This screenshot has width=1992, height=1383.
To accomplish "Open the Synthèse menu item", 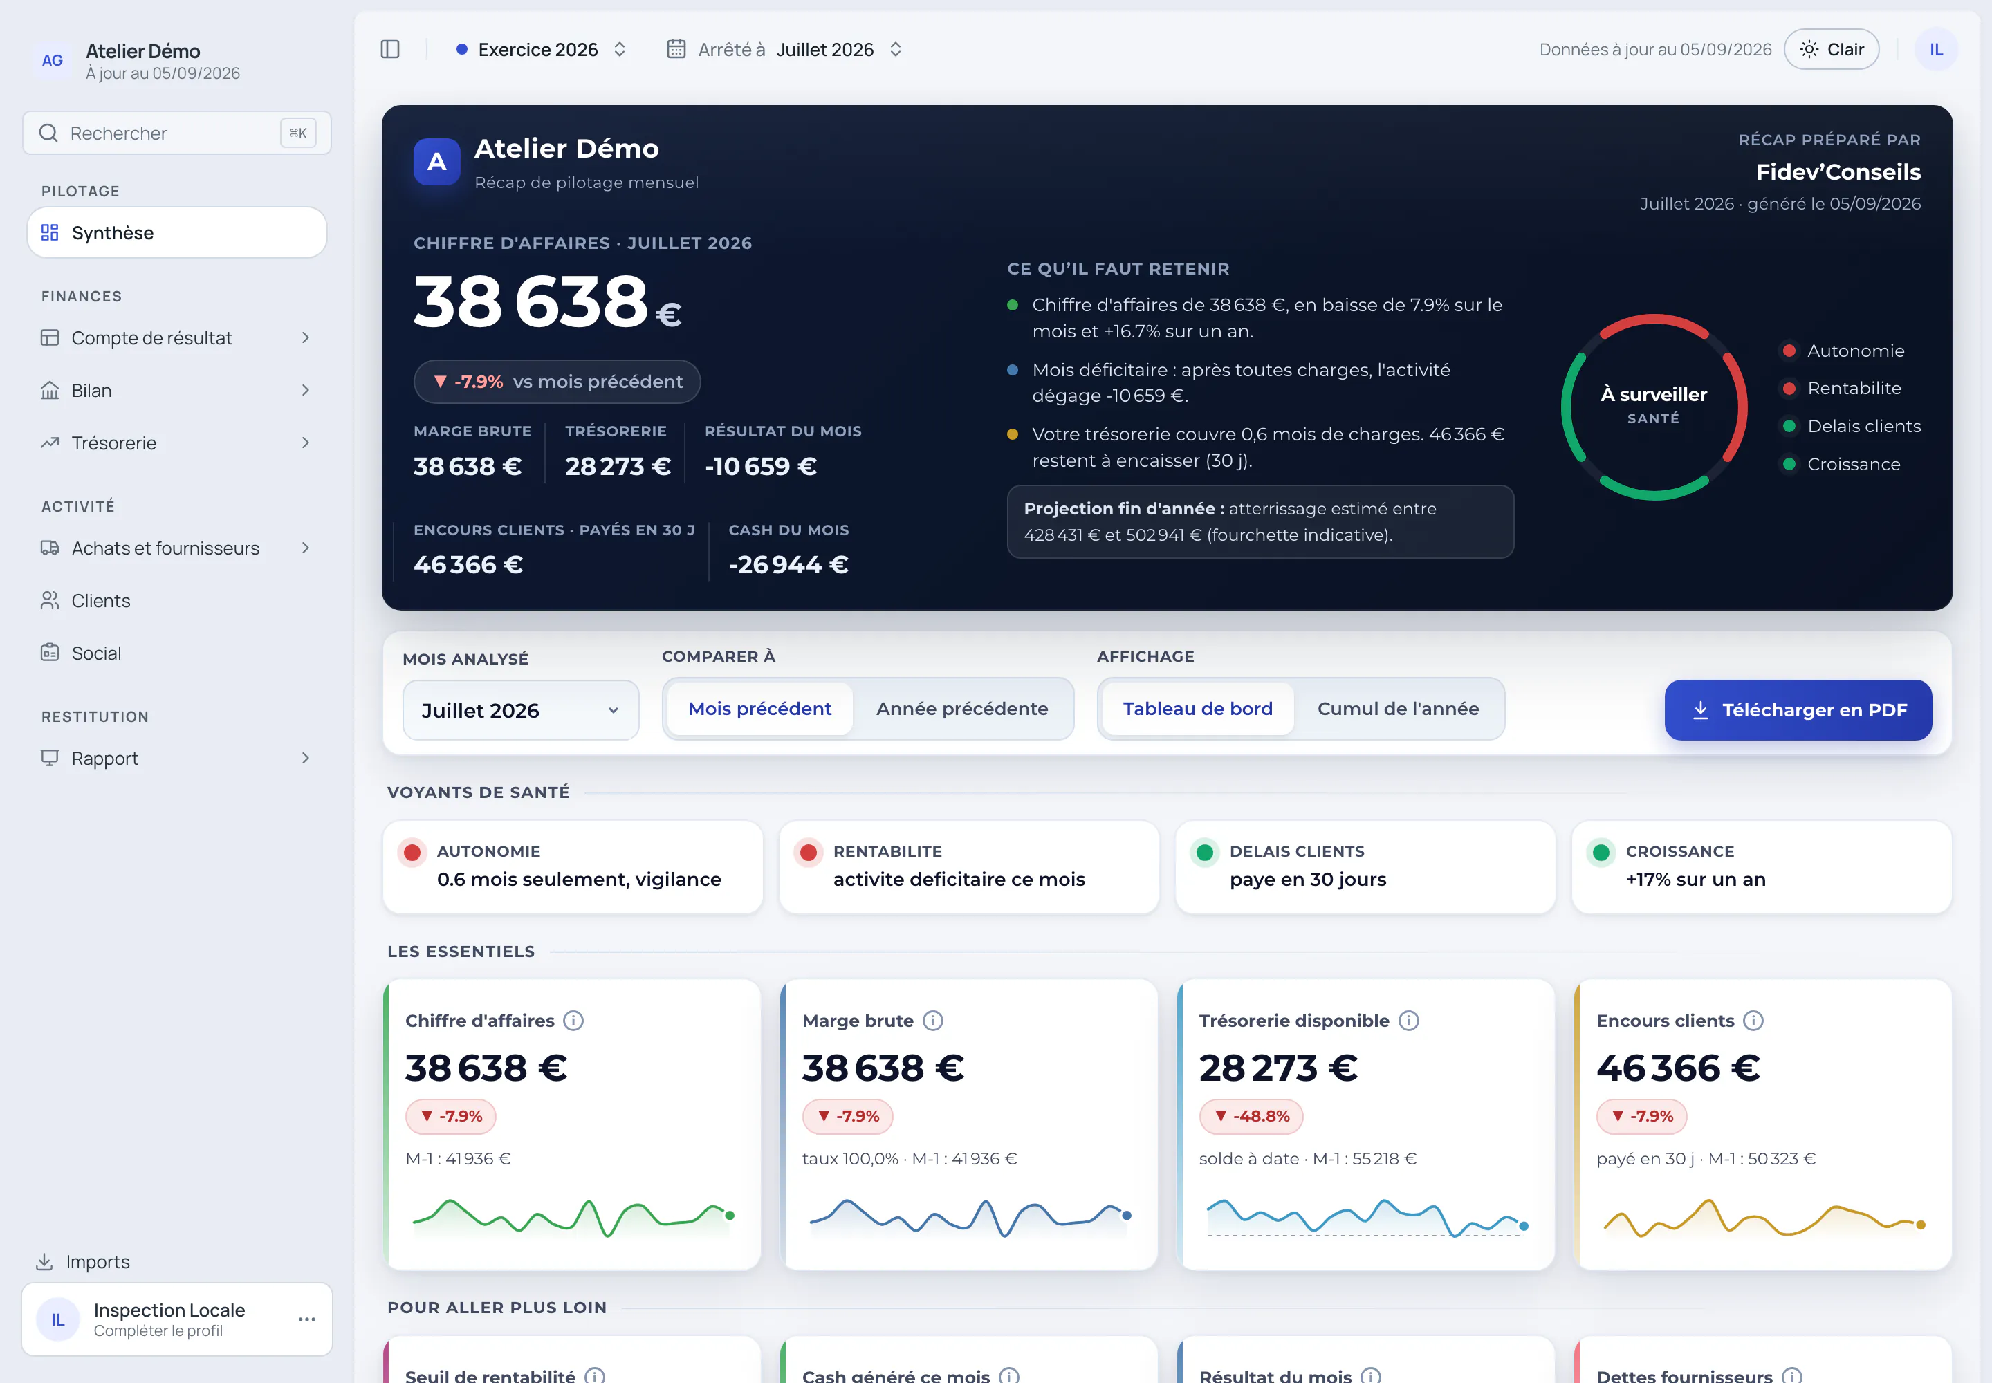I will [177, 232].
